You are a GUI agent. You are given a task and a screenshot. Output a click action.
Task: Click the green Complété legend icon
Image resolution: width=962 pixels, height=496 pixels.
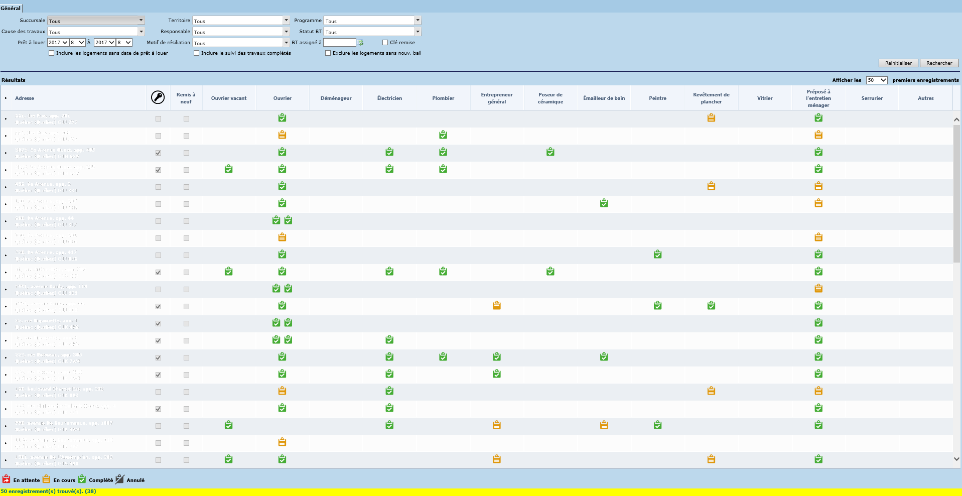pyautogui.click(x=82, y=479)
